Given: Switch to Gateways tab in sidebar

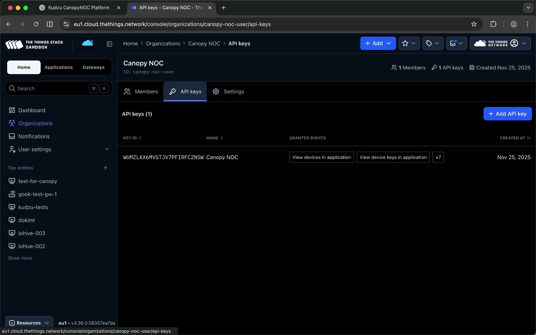Looking at the screenshot, I should (93, 67).
